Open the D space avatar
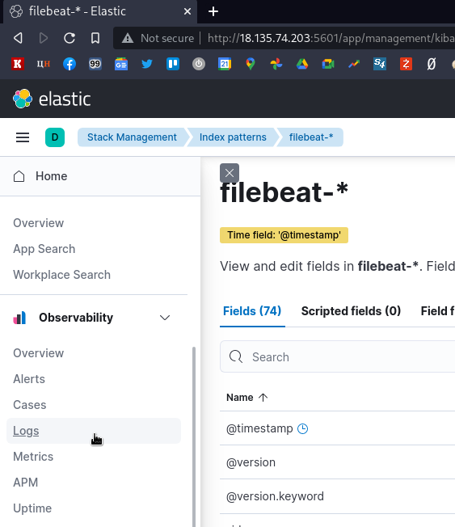This screenshot has width=455, height=527. (x=55, y=137)
